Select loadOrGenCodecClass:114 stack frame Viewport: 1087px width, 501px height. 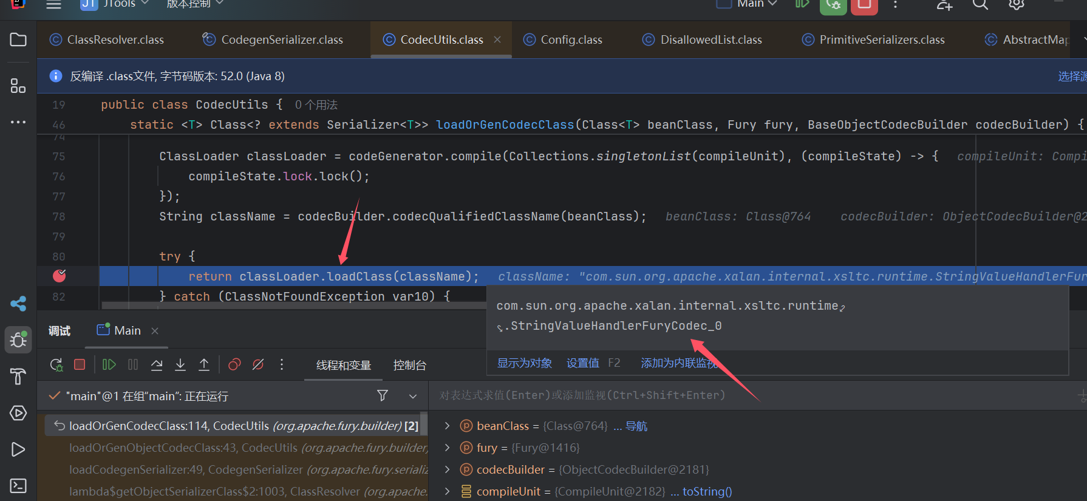237,426
